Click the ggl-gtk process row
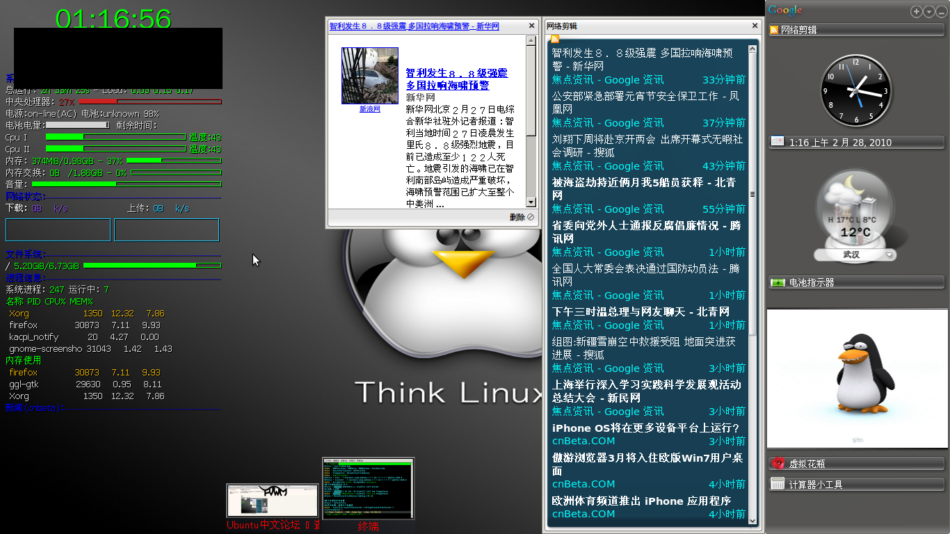Screen dimensions: 950x534 tap(86, 385)
